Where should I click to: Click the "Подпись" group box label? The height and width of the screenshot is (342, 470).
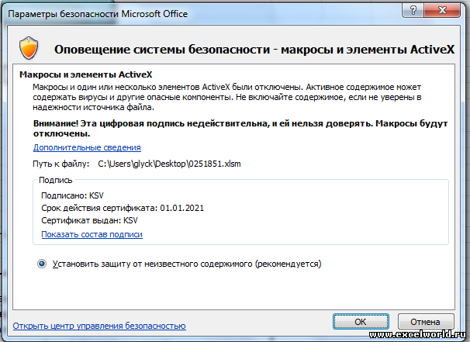pyautogui.click(x=55, y=180)
